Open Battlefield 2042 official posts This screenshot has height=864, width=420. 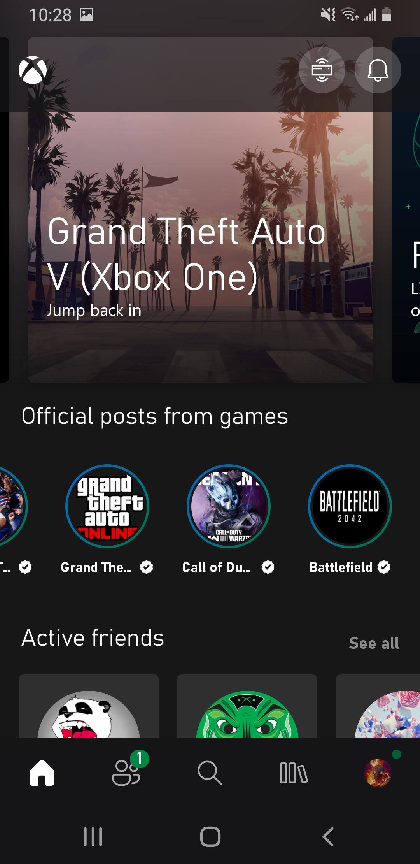pyautogui.click(x=350, y=506)
